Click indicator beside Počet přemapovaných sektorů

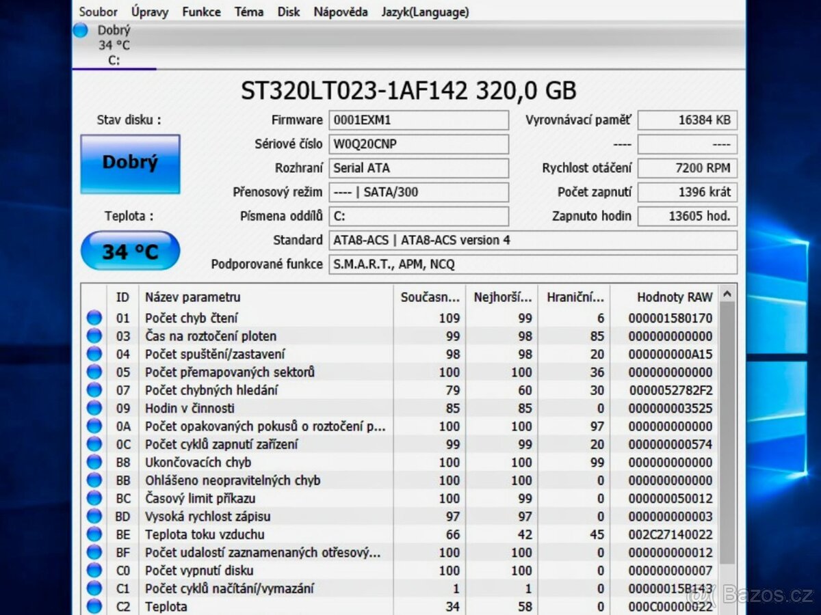[94, 372]
